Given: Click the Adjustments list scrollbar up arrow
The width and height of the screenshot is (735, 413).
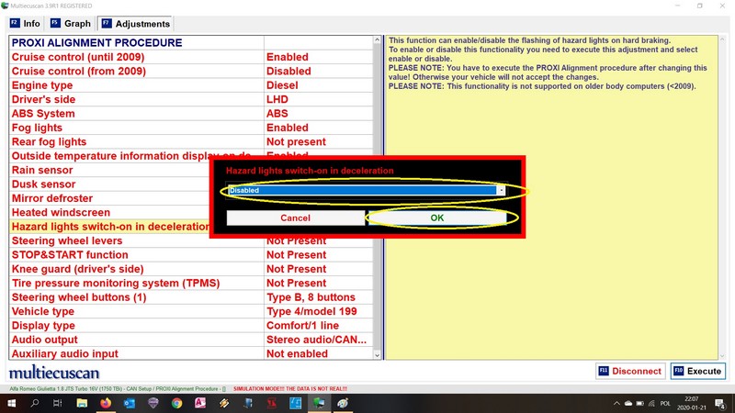Looking at the screenshot, I should coord(377,40).
